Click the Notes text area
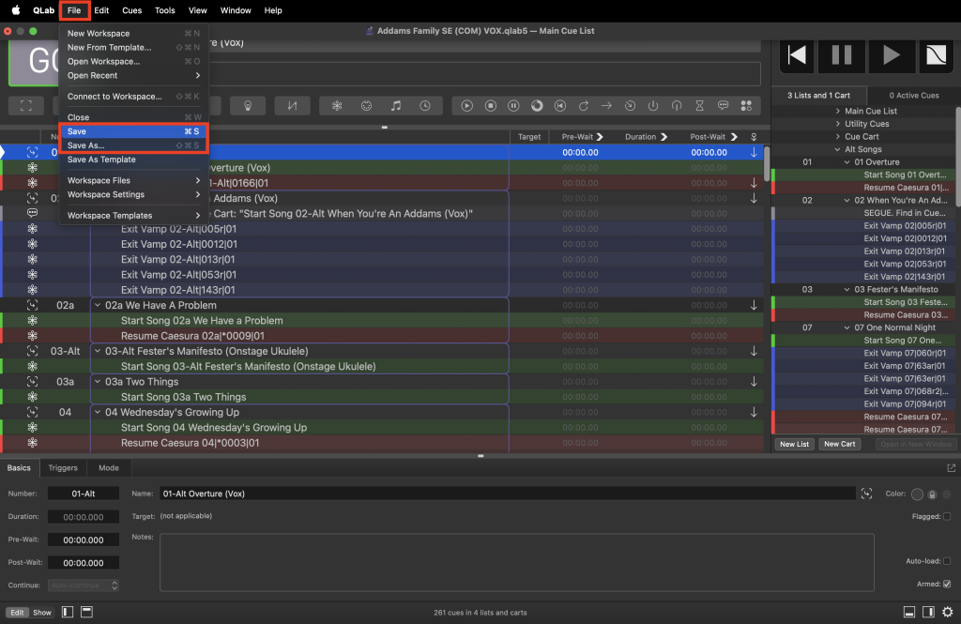 coord(517,562)
